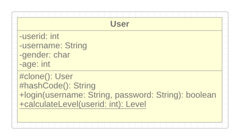Click empty area below calculateLevel method
This screenshot has width=240, height=140.
(x=120, y=116)
